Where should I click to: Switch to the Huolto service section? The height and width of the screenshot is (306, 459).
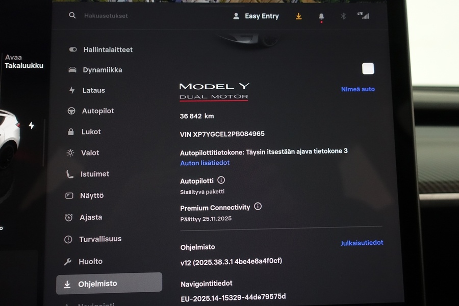click(90, 261)
